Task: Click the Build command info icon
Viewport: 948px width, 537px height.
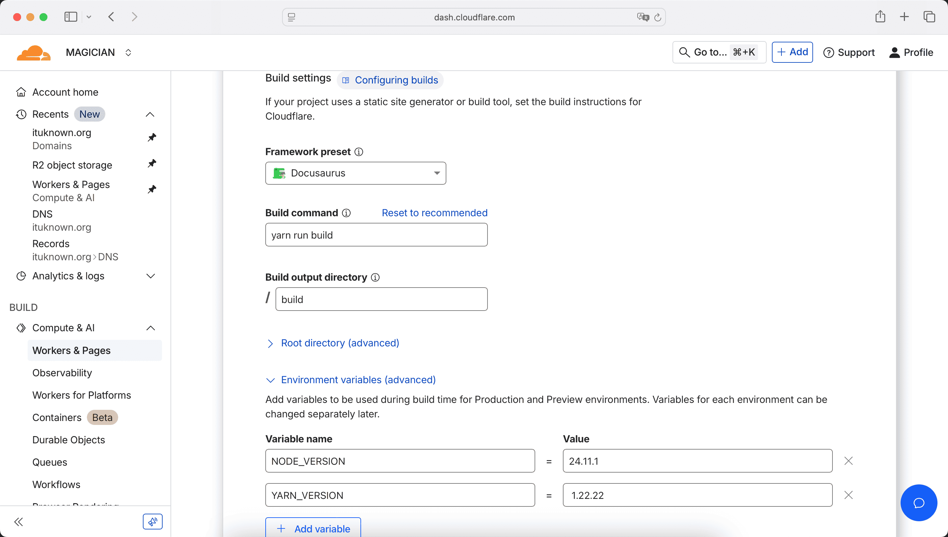Action: point(346,213)
